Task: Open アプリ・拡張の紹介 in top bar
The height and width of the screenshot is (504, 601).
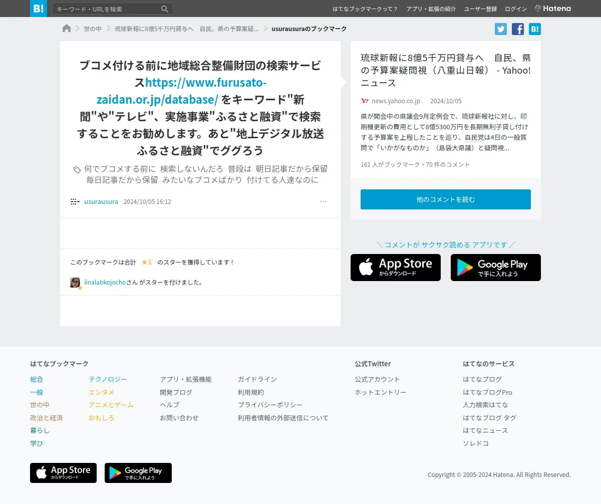Action: click(431, 9)
